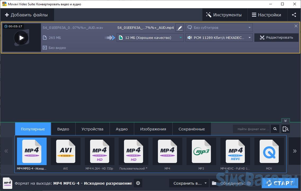The image size is (301, 191).
Task: Play the audio file preview thumbnail
Action: tap(21, 38)
